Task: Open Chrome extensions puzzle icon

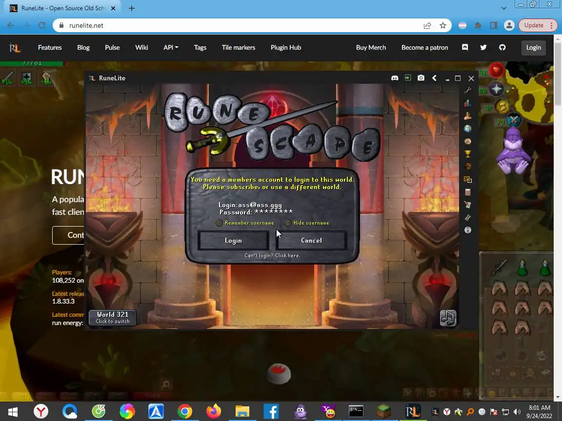Action: click(x=478, y=25)
